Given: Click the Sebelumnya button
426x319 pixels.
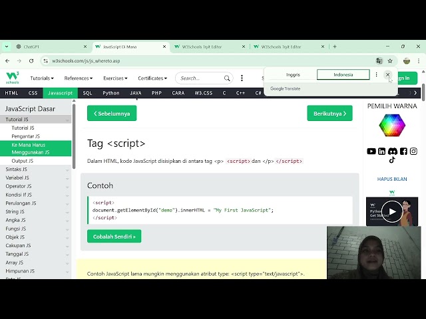Looking at the screenshot, I should pos(112,114).
